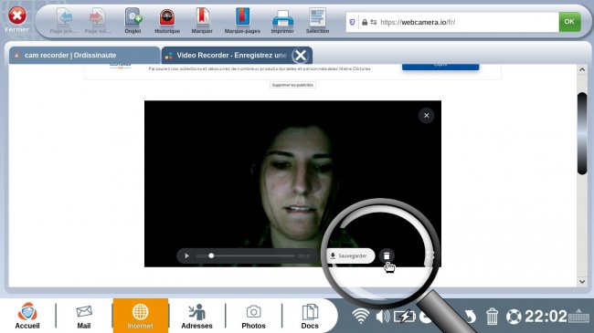Click the 22:02 clock
Image resolution: width=594 pixels, height=333 pixels.
coord(546,316)
